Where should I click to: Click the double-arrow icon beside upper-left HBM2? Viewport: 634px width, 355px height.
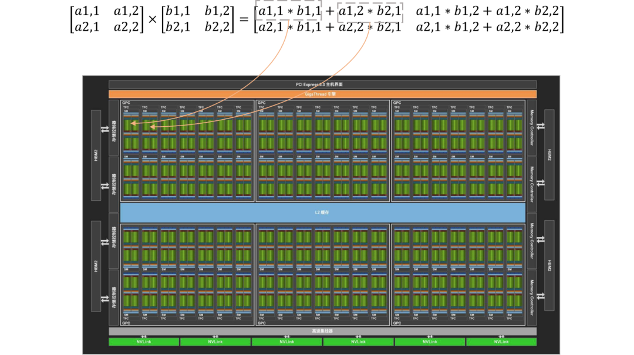coord(105,127)
